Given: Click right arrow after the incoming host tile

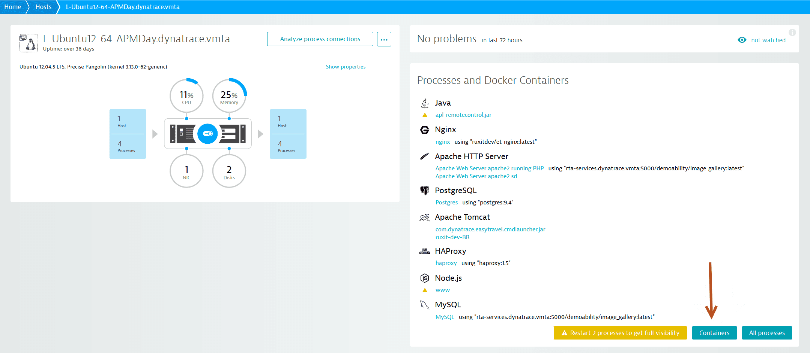Looking at the screenshot, I should tap(155, 134).
